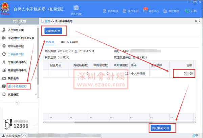The width and height of the screenshot is (203, 138).
Task: Collapse the left sidebar with double-chevron
Action: 18,103
